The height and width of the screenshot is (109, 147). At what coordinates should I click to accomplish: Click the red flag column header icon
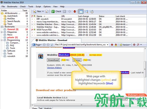point(32,16)
